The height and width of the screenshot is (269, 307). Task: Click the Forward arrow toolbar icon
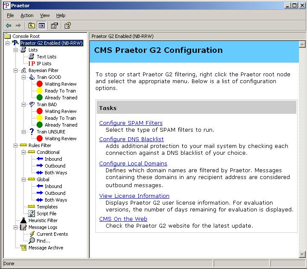point(18,26)
